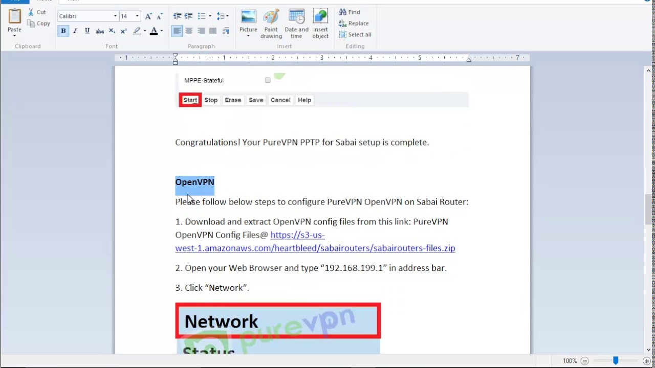Click Erase in the document image

(x=233, y=100)
